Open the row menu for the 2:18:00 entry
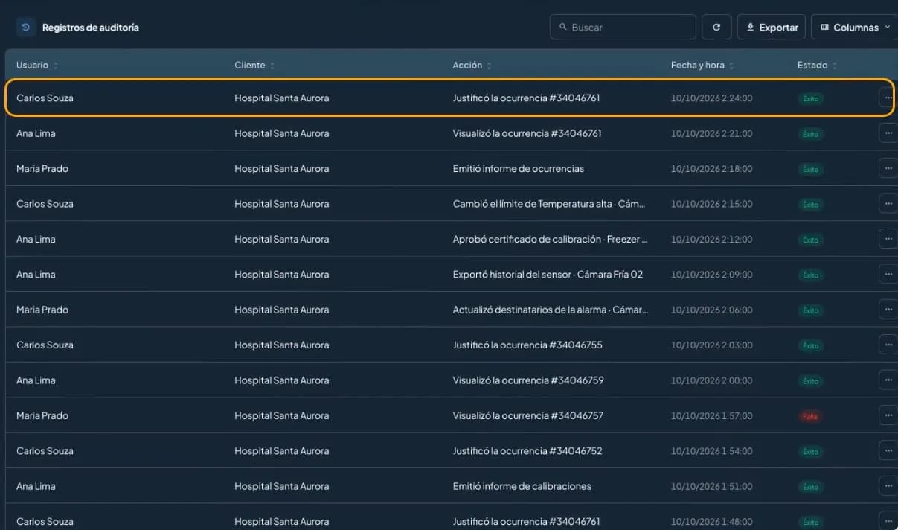This screenshot has width=898, height=530. coord(888,168)
